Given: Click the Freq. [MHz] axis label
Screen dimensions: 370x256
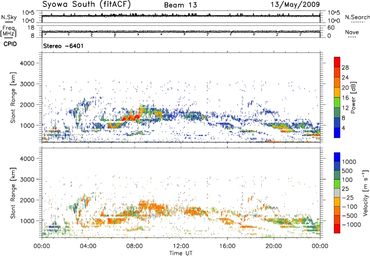Looking at the screenshot, I should pyautogui.click(x=9, y=31).
